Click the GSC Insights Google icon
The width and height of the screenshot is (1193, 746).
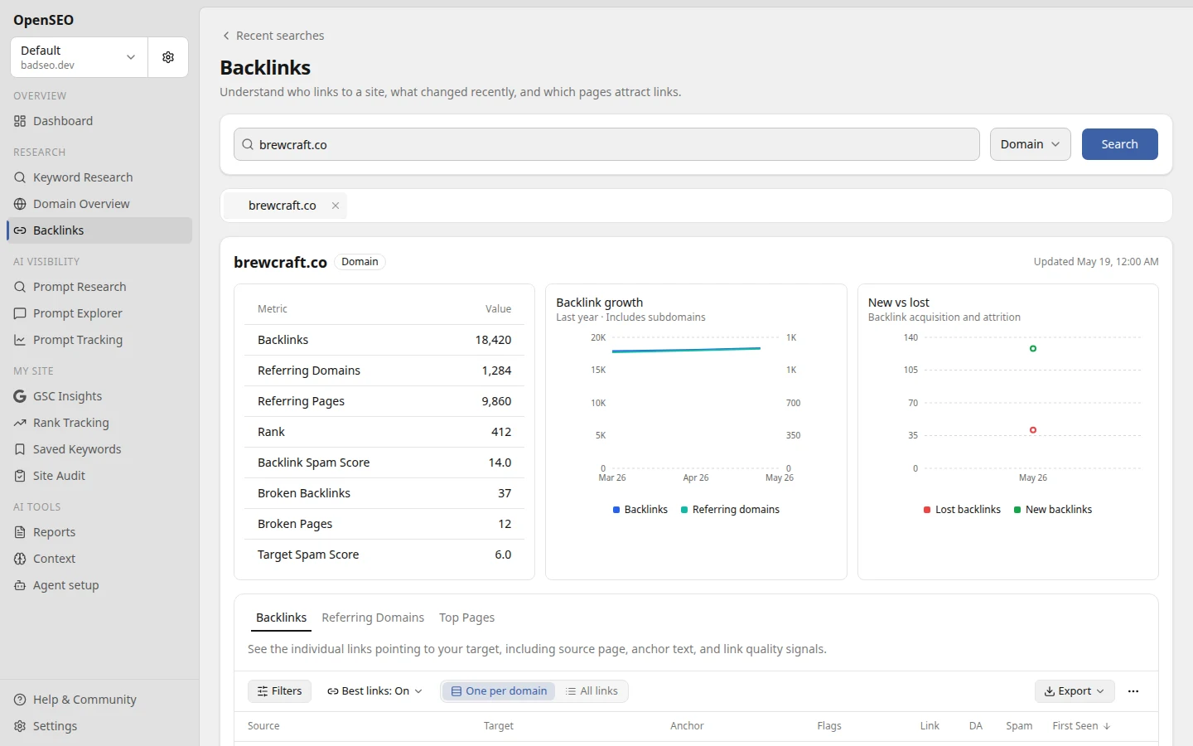[x=20, y=396]
